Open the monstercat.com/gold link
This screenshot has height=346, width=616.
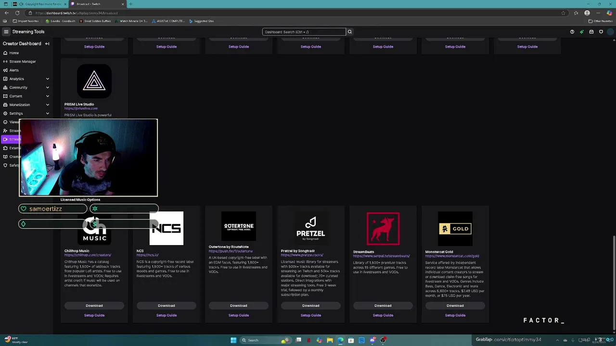[452, 256]
